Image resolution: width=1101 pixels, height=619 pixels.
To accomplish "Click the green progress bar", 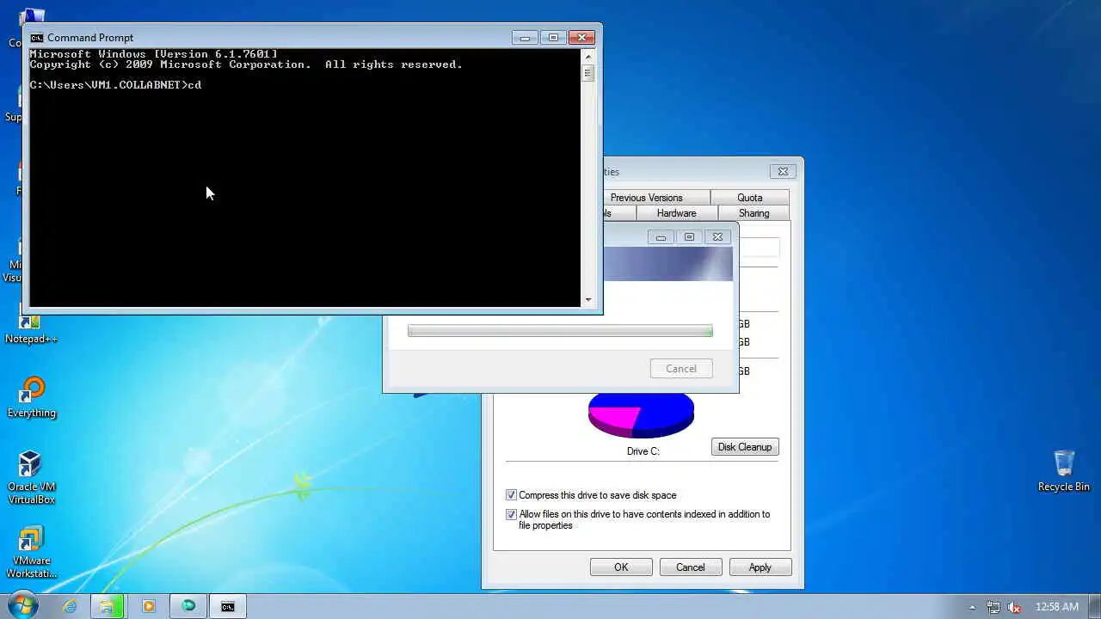I will click(x=560, y=331).
